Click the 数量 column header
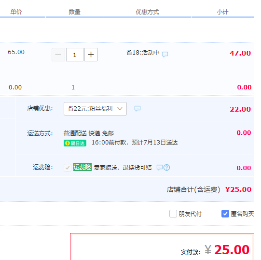The width and height of the screenshot is (261, 260). tap(75, 12)
